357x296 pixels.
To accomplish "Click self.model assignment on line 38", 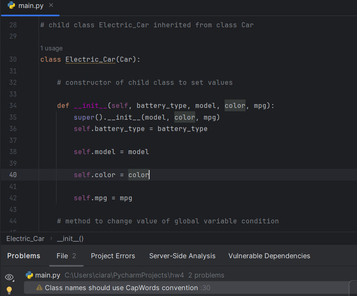I will point(111,152).
